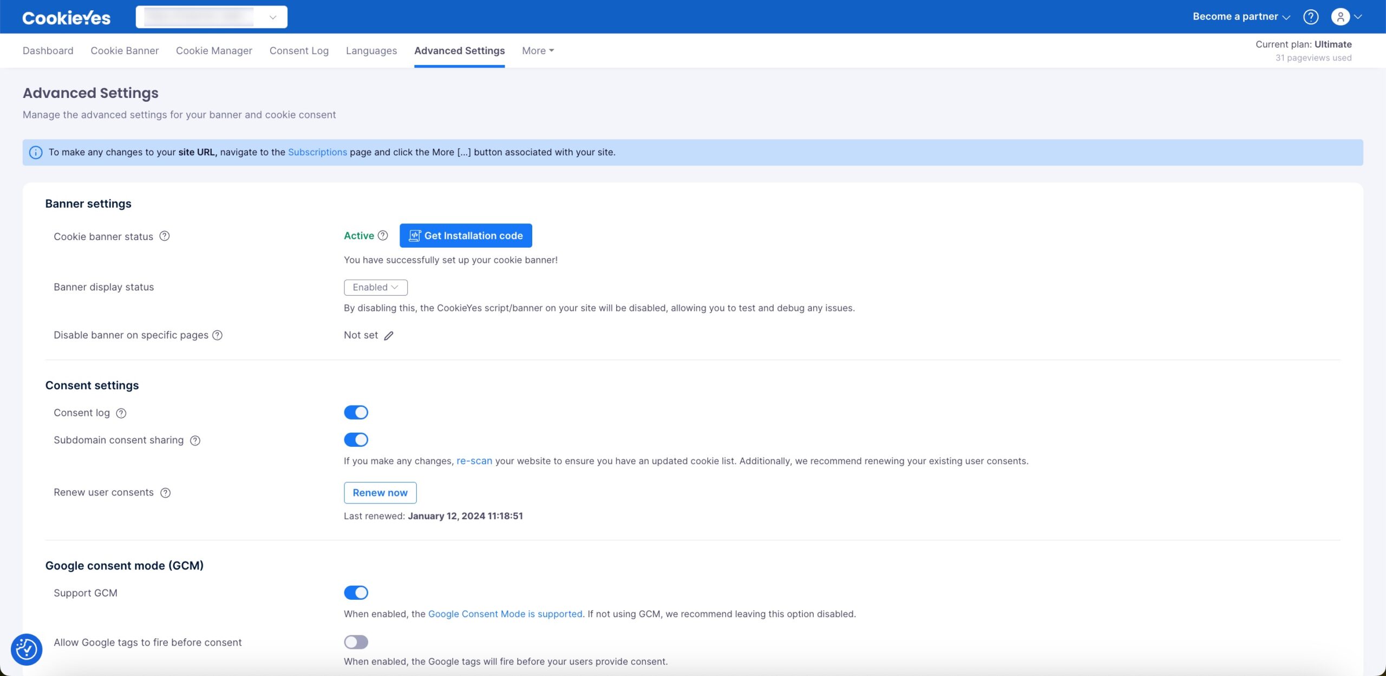1386x676 pixels.
Task: Click info icon beside Active status
Action: 383,235
